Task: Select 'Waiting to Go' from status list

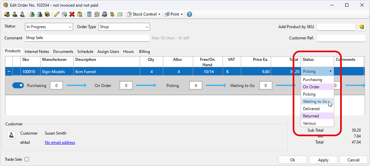Action: 315,102
